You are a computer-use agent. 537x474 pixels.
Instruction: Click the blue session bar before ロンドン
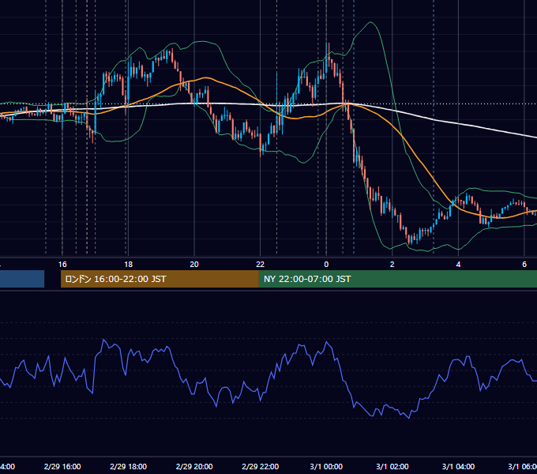click(22, 279)
